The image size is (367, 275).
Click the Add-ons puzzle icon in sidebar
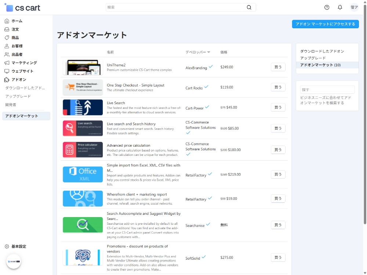point(7,80)
